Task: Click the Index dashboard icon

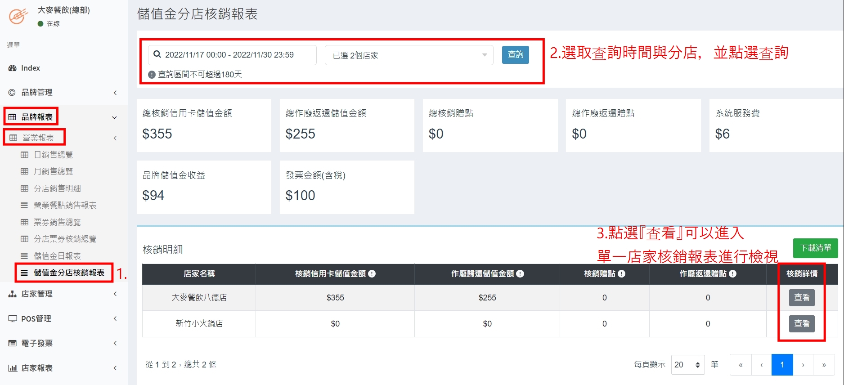Action: point(12,68)
